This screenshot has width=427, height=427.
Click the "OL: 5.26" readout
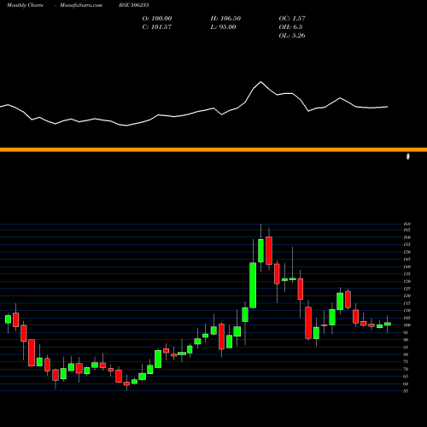click(292, 36)
